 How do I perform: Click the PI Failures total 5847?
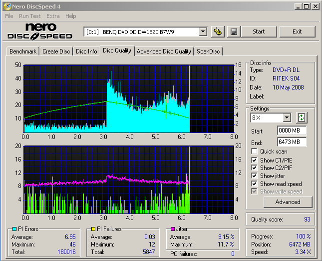(149, 252)
